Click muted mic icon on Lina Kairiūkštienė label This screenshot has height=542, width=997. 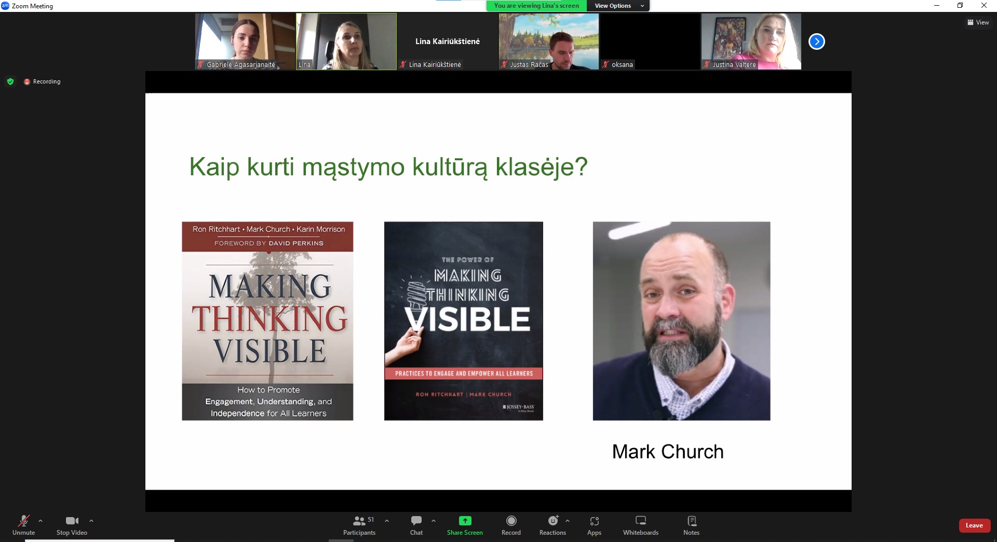click(x=402, y=65)
